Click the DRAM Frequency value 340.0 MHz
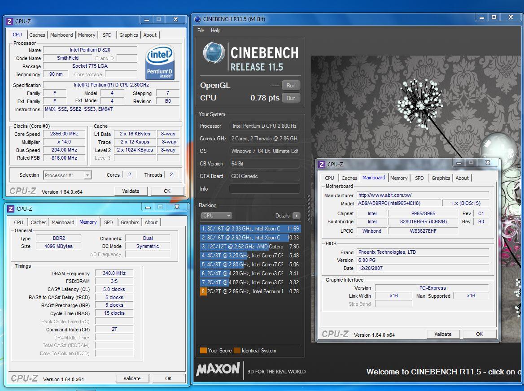The image size is (524, 391). pos(114,273)
